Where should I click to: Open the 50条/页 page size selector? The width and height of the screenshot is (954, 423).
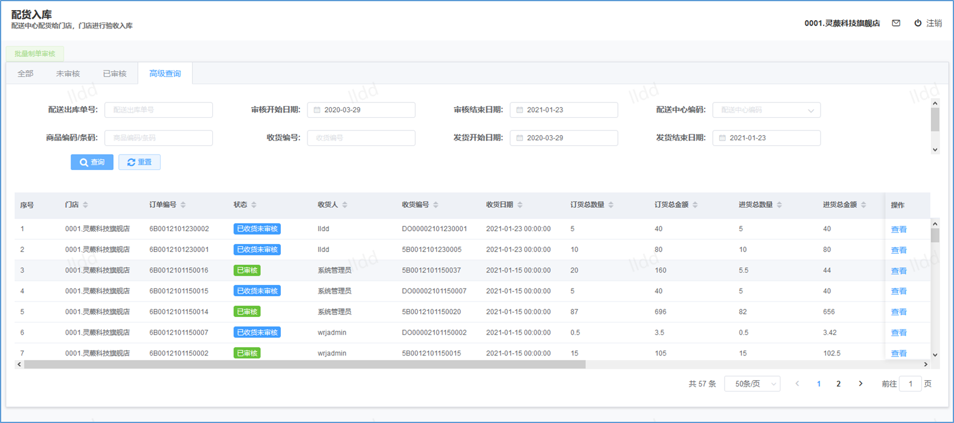click(x=752, y=384)
